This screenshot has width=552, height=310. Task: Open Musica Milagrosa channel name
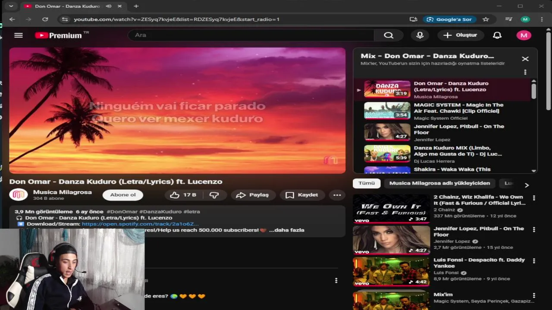coord(62,192)
